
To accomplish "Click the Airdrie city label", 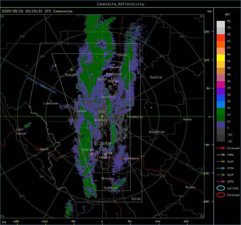I will [x=106, y=143].
